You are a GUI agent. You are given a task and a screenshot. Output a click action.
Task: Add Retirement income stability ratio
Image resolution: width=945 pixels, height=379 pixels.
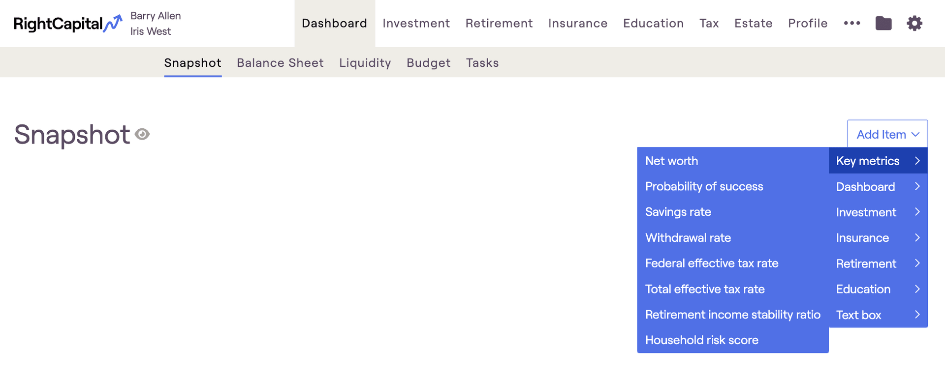732,315
